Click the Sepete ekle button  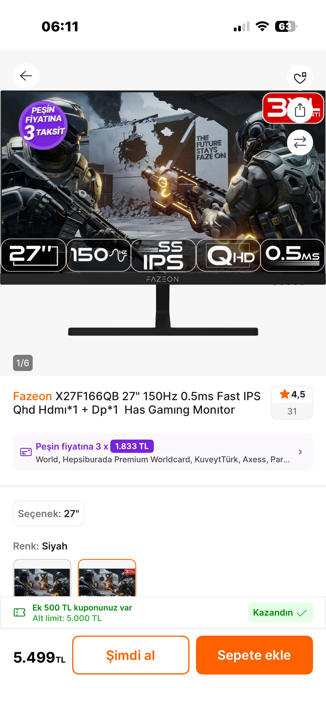[x=254, y=655]
